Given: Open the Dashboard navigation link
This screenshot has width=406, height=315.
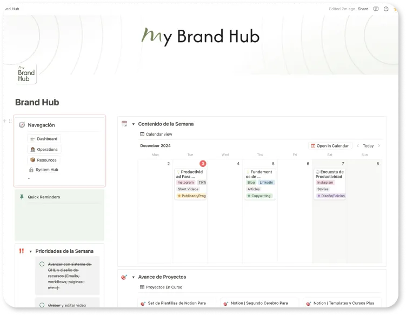Looking at the screenshot, I should (44, 139).
